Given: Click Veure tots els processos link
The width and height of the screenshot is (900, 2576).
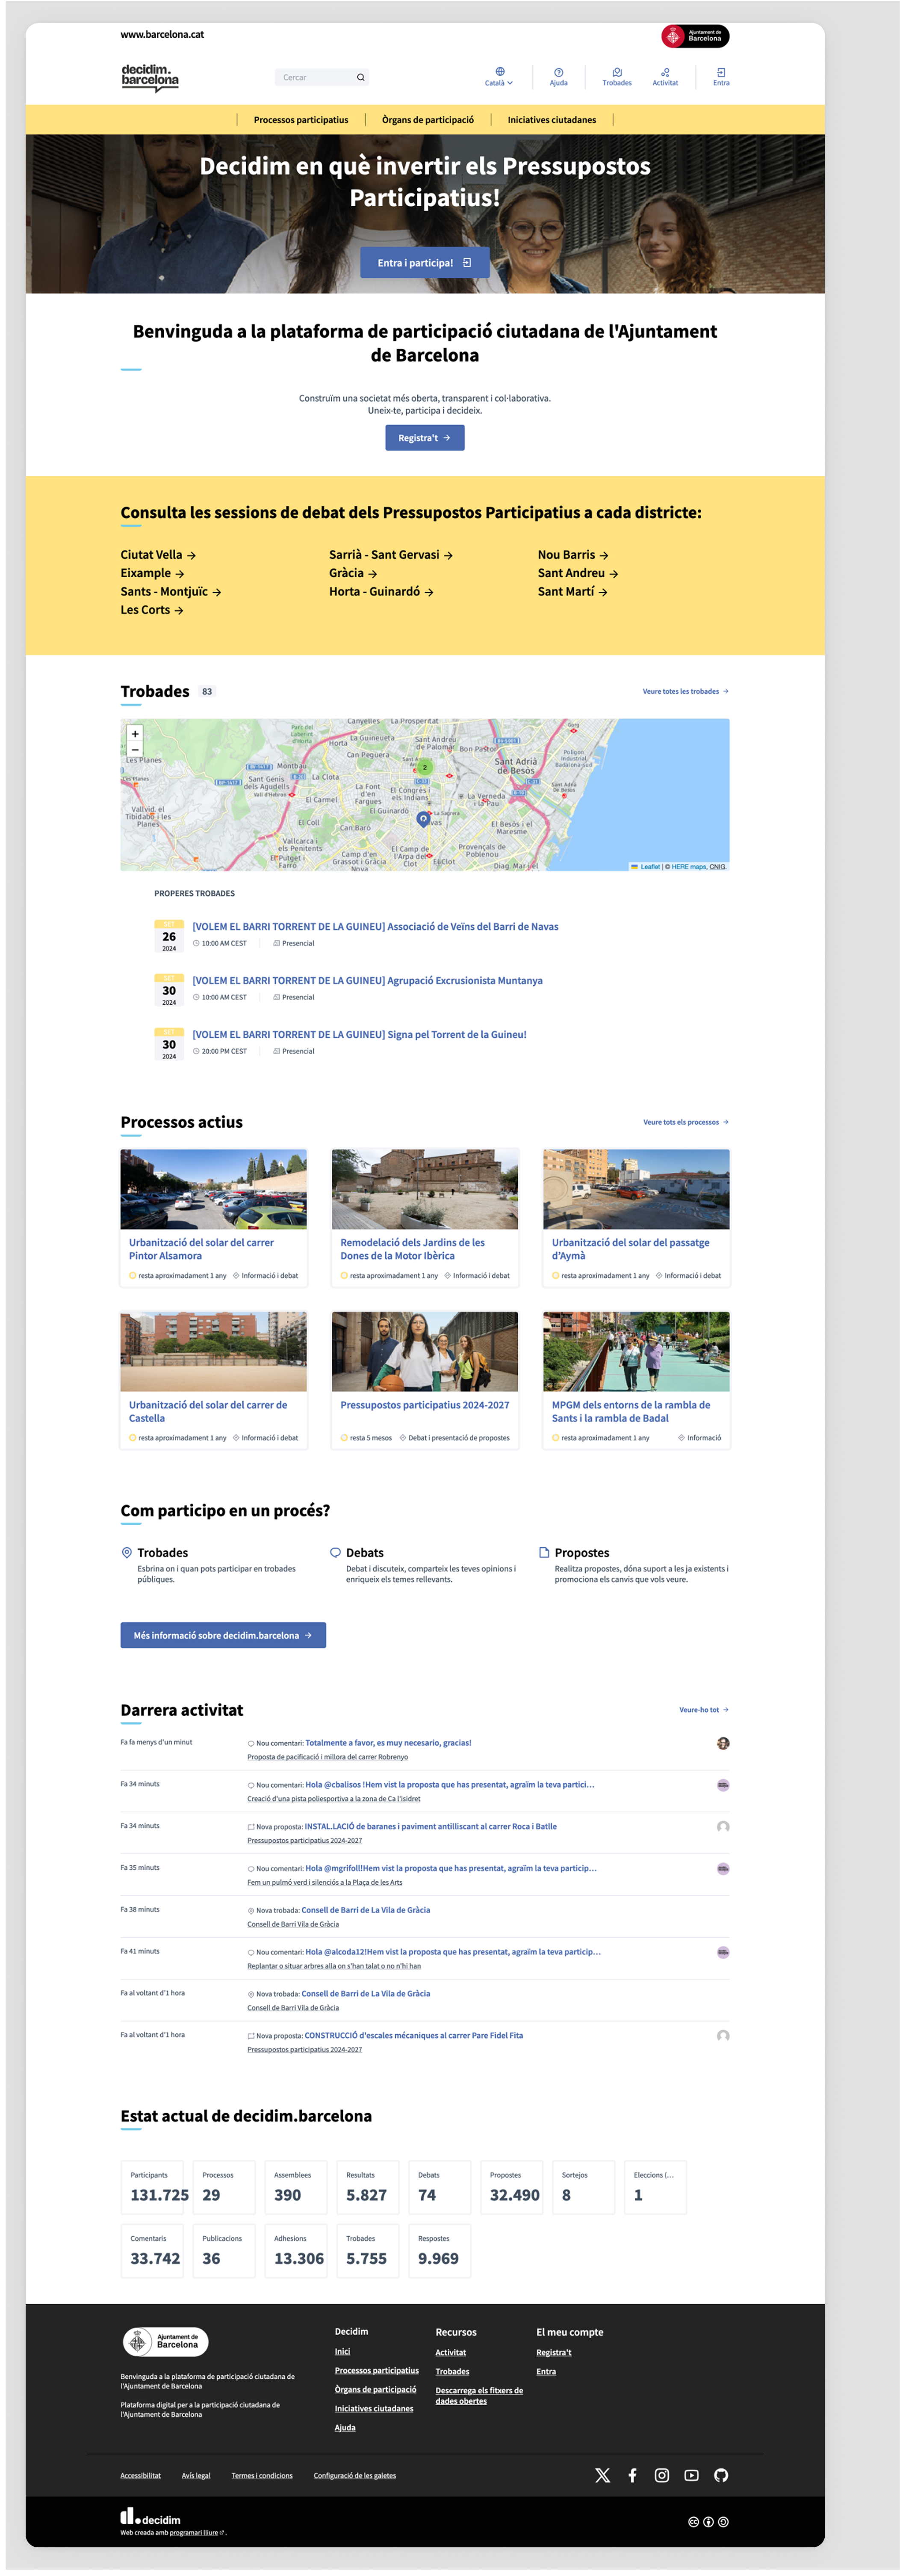Looking at the screenshot, I should (x=685, y=1122).
